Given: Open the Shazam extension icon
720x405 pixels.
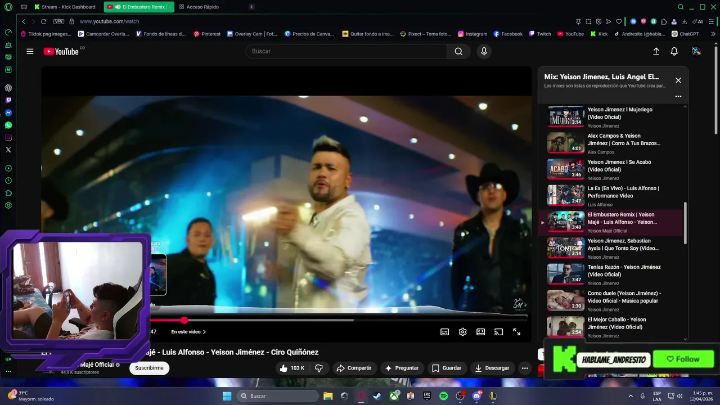Looking at the screenshot, I should pyautogui.click(x=633, y=21).
